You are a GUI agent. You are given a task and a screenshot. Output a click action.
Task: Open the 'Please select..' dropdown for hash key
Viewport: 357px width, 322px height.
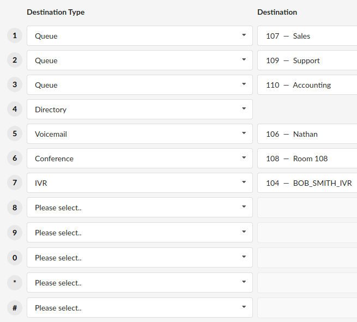coord(140,308)
